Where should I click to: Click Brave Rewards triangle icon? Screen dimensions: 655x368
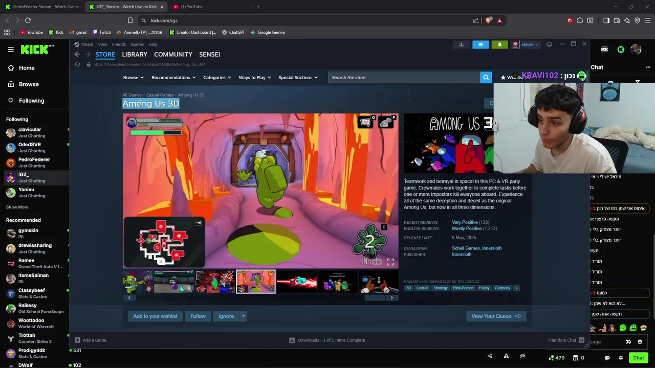click(x=499, y=20)
